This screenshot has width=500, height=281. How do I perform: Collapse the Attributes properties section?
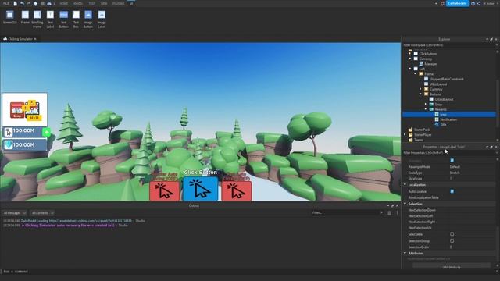(405, 253)
